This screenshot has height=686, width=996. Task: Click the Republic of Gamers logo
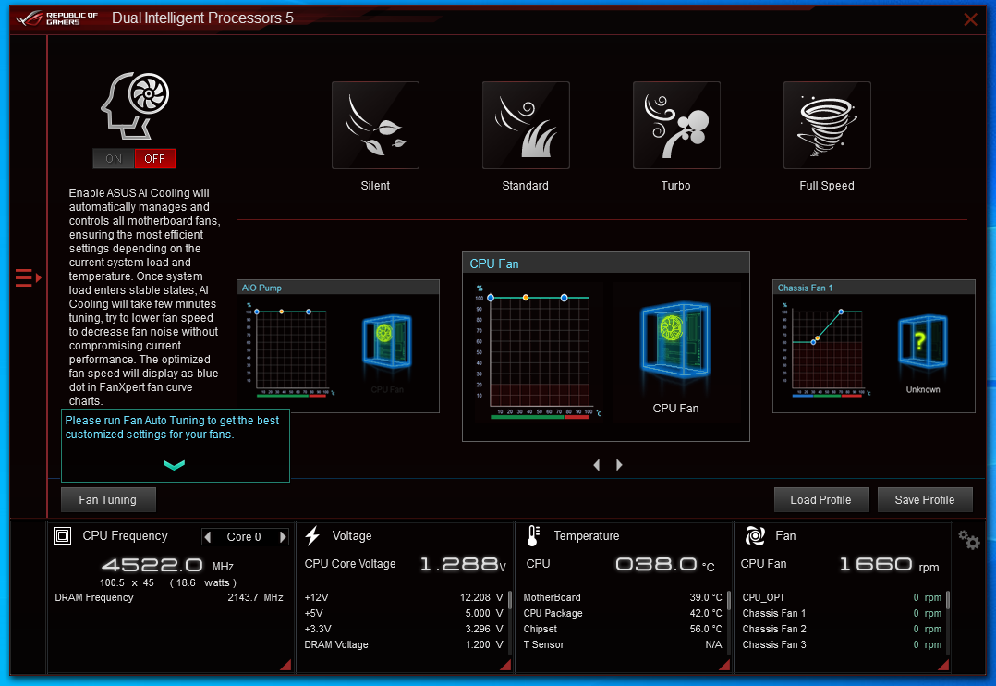point(57,18)
